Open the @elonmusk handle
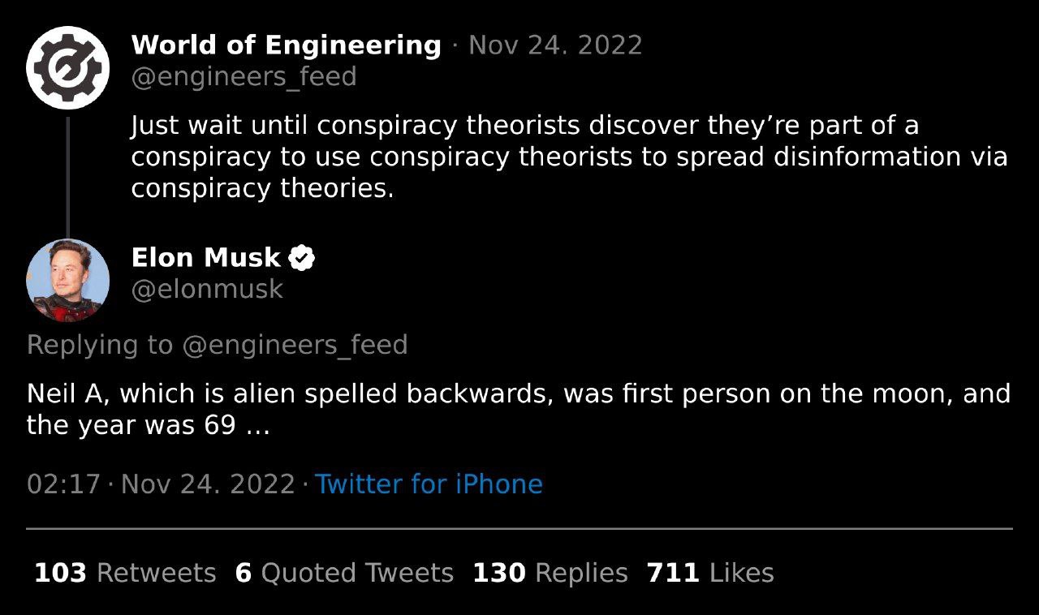The image size is (1039, 615). coord(207,290)
